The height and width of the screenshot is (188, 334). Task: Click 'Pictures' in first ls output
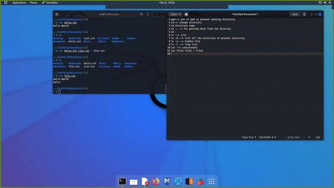point(103,38)
